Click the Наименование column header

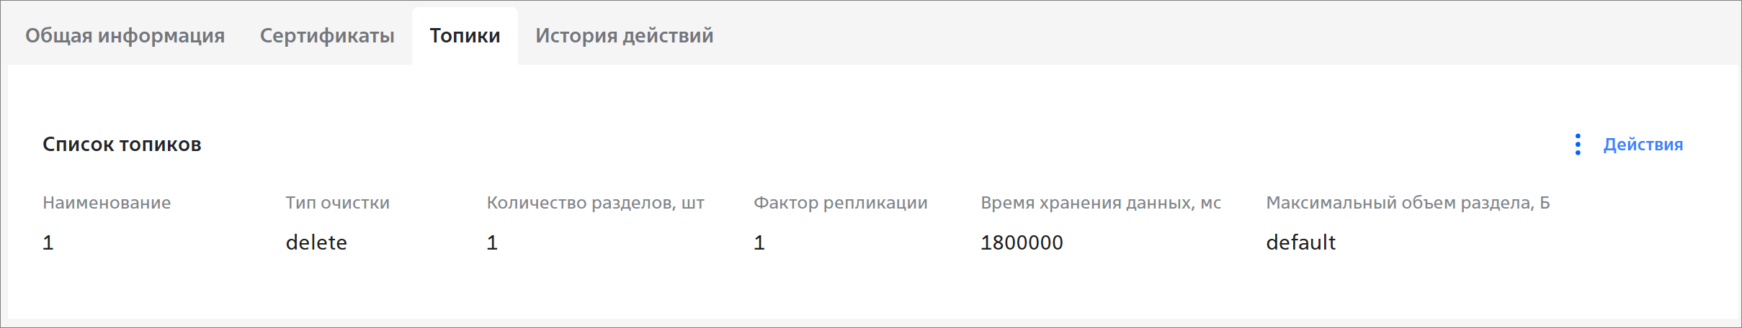(107, 203)
